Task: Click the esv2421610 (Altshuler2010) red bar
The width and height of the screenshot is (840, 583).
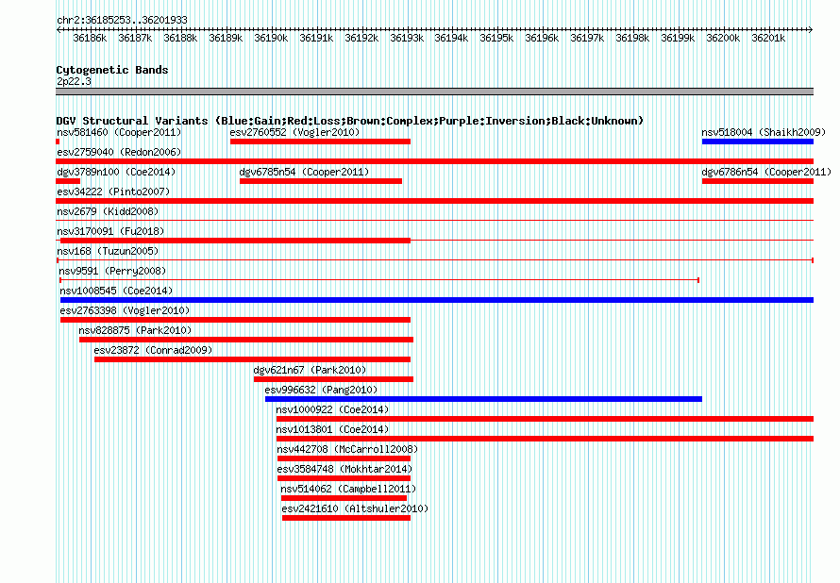Action: coord(346,518)
